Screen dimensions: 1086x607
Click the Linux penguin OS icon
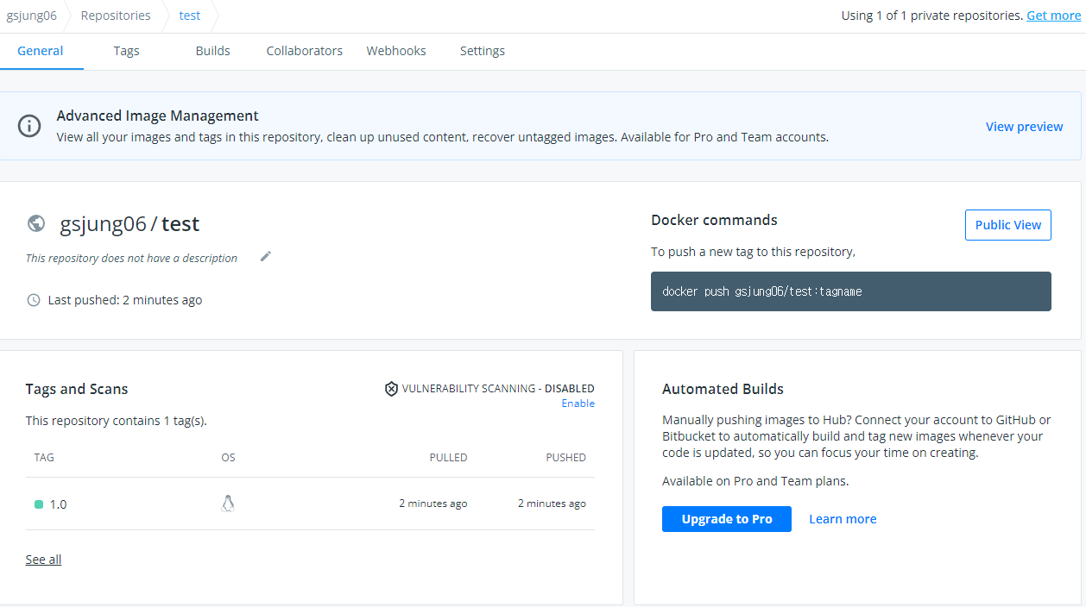click(x=228, y=504)
